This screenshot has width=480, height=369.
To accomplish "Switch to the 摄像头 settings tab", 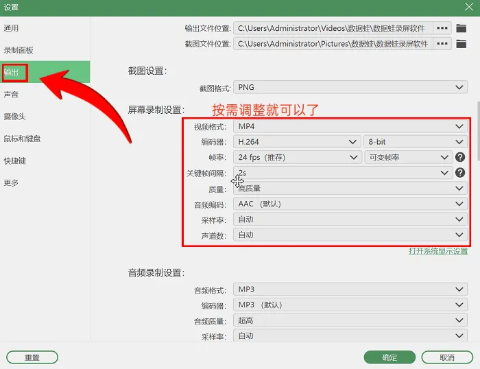I will [x=45, y=117].
